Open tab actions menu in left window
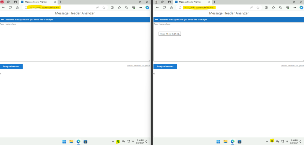 pos(15,2)
